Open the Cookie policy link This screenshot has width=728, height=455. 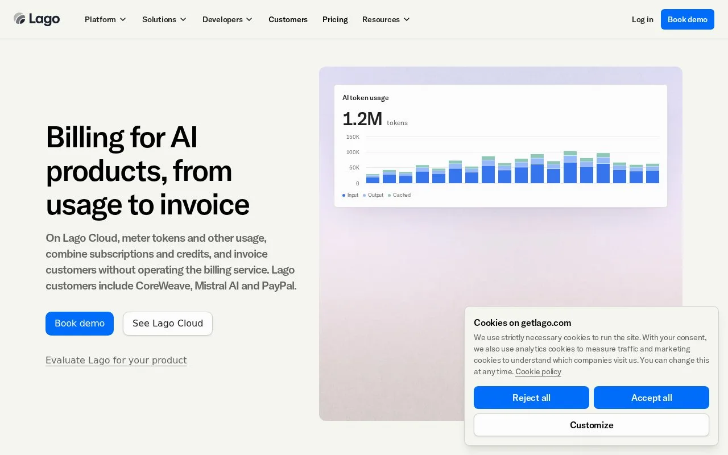pyautogui.click(x=538, y=371)
